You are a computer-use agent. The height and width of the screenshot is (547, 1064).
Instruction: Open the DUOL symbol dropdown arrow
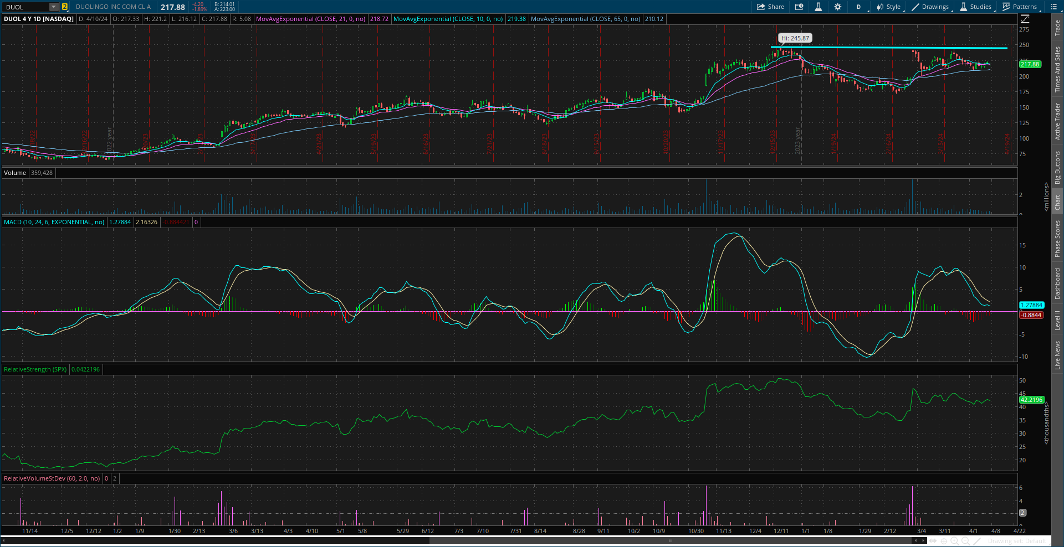click(53, 7)
